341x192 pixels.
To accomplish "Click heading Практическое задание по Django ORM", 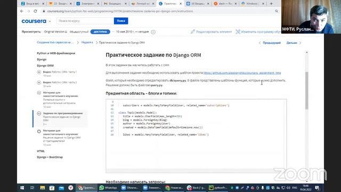I will pyautogui.click(x=153, y=55).
